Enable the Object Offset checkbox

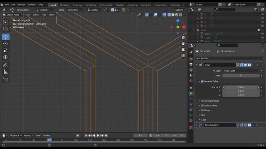(202, 106)
